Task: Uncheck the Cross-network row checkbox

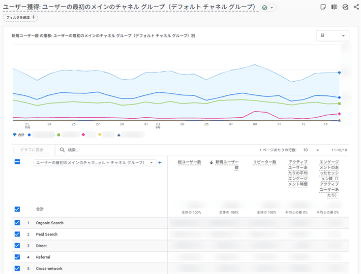Action: (17, 268)
